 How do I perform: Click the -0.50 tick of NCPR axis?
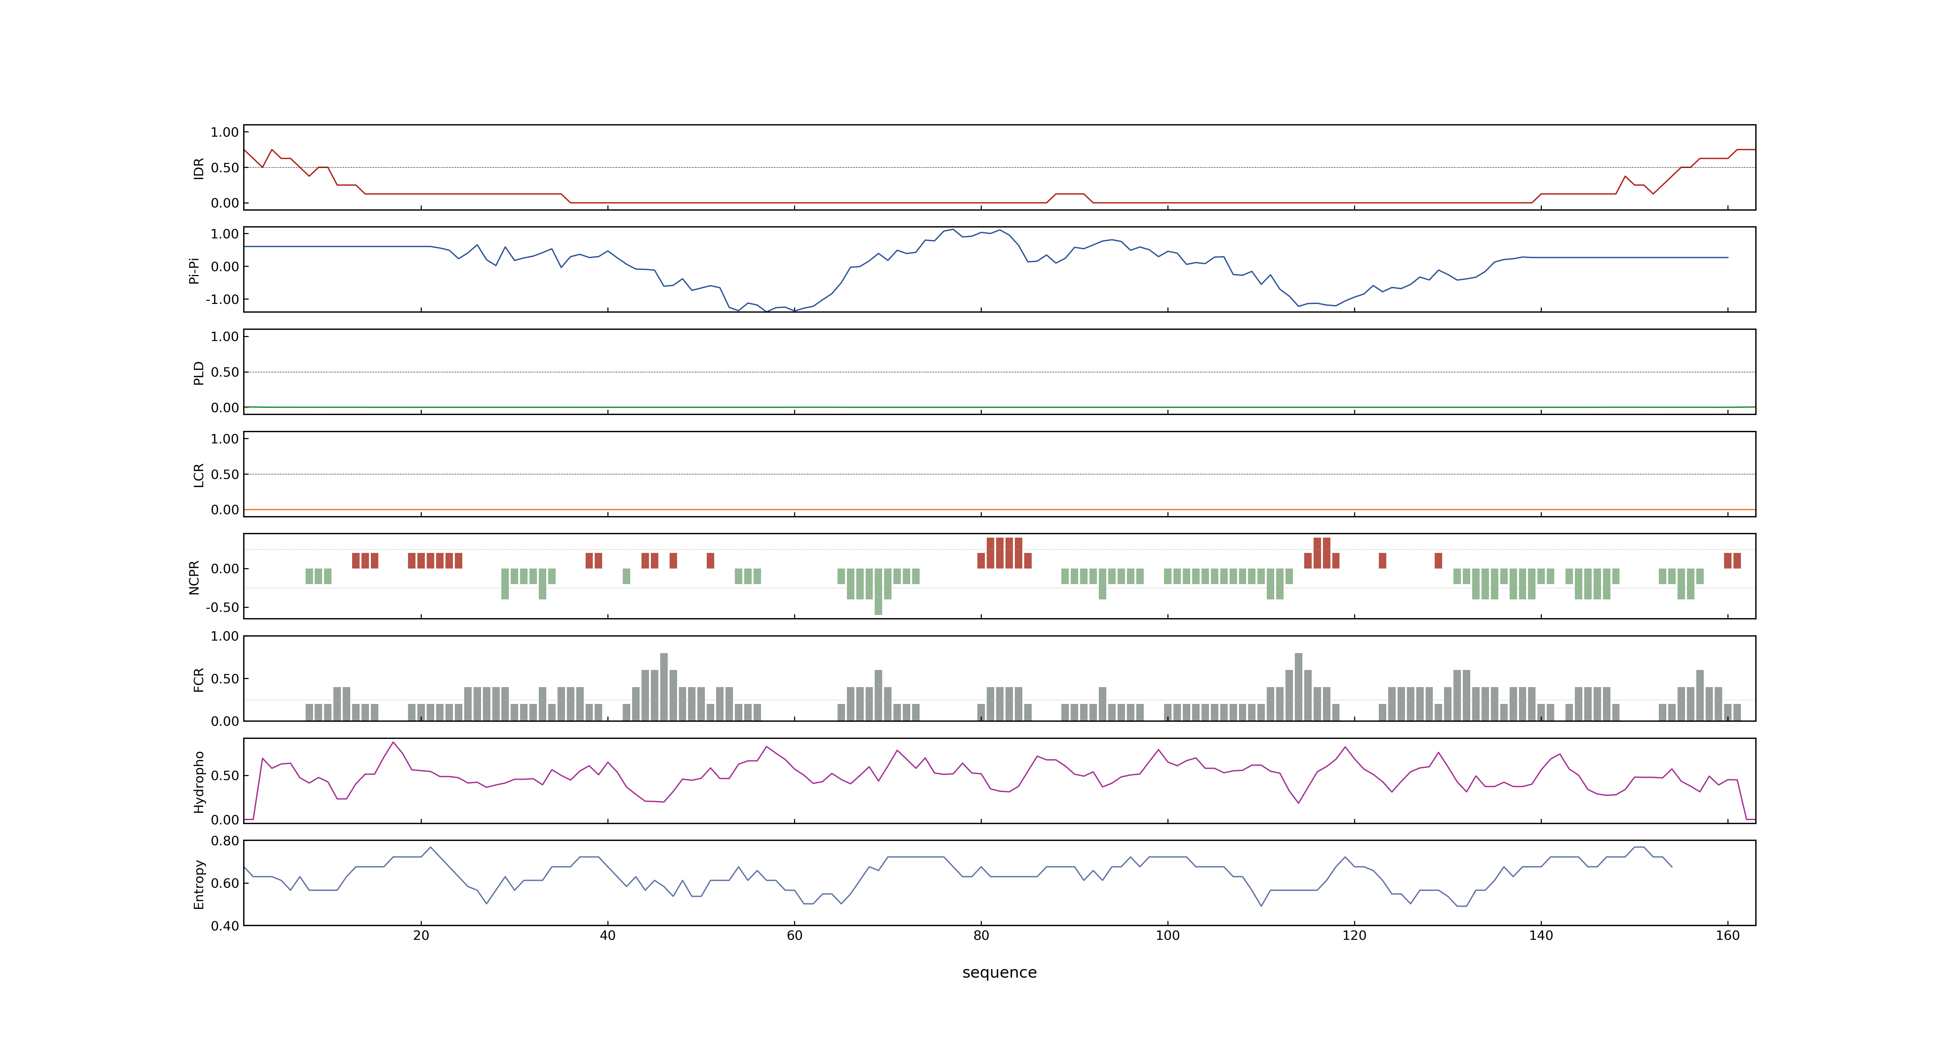[x=222, y=608]
